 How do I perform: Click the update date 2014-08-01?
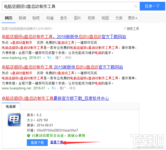pos(45,125)
